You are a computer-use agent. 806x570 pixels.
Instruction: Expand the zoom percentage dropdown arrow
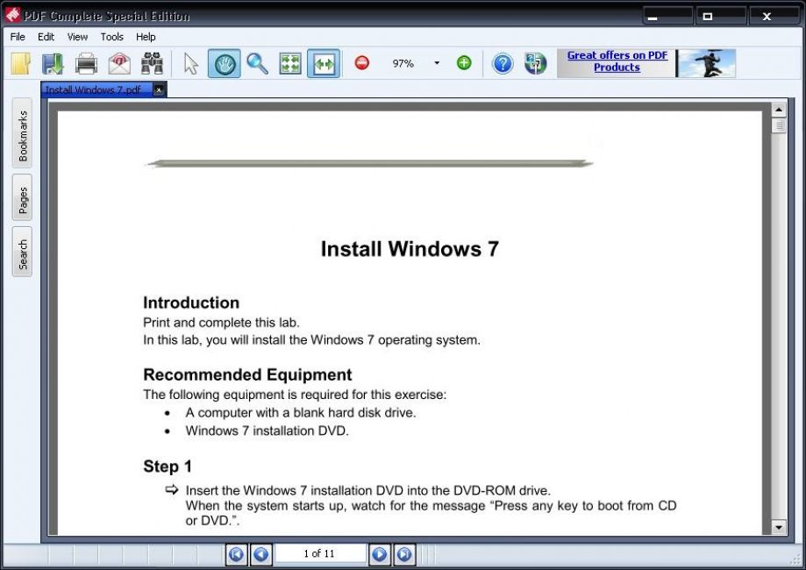click(x=437, y=63)
